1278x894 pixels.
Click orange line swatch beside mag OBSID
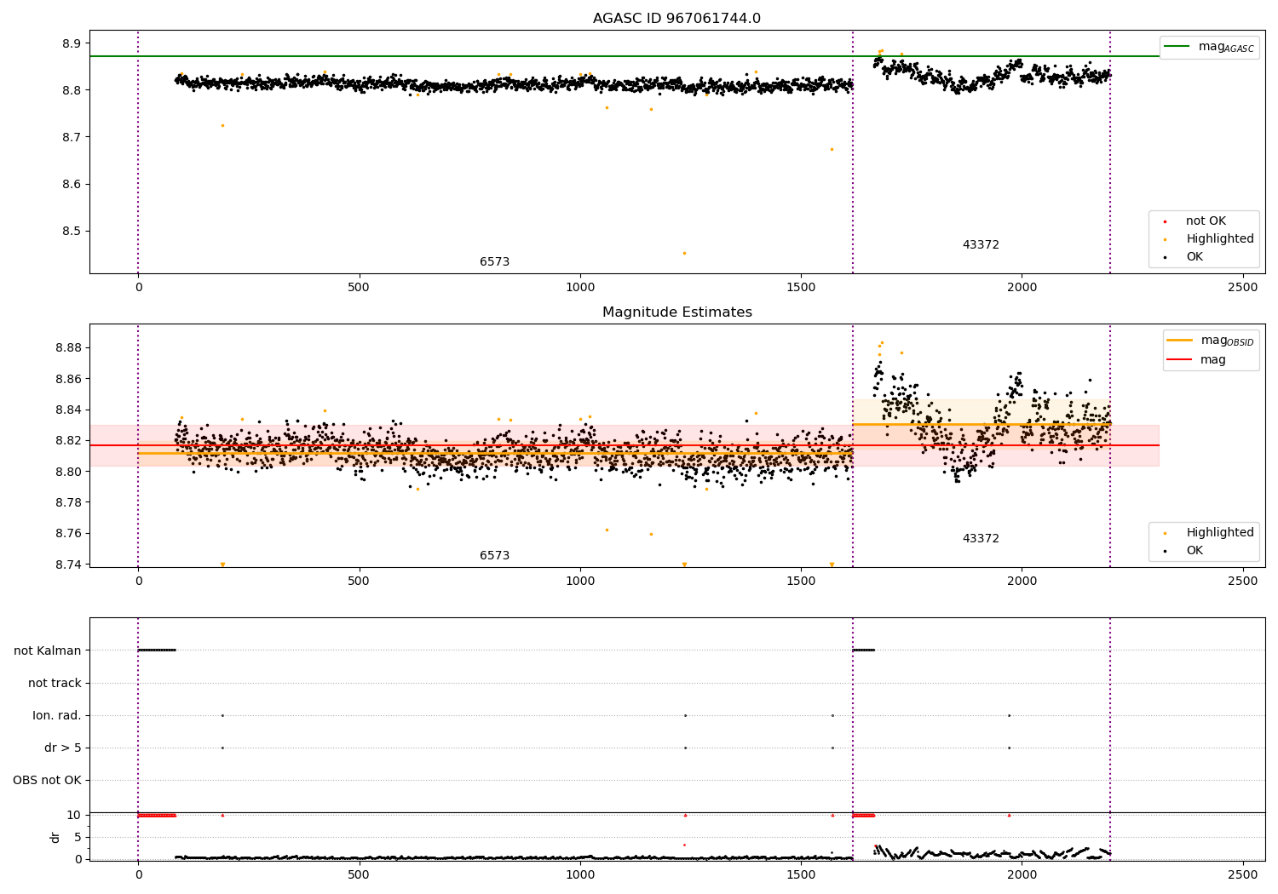1179,341
